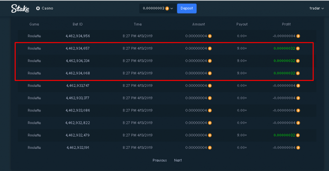
Task: Click bitcoin icon in Amount of bet 4,462,932,822
Action: pos(210,123)
